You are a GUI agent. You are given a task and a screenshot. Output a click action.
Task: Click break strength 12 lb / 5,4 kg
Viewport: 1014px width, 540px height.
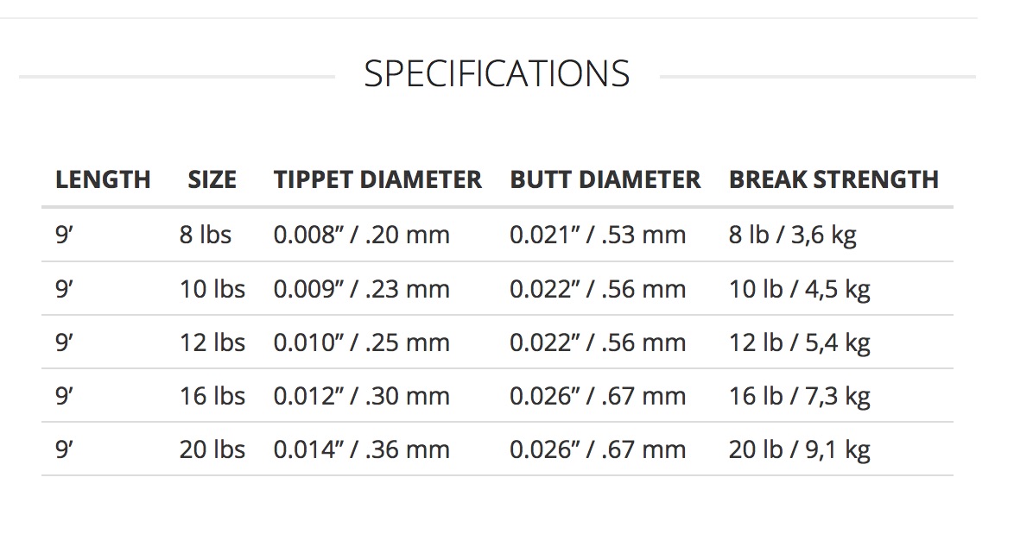(799, 343)
